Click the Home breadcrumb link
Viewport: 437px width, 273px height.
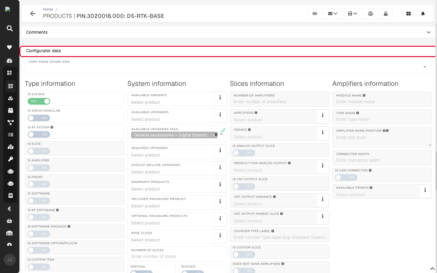[48, 9]
